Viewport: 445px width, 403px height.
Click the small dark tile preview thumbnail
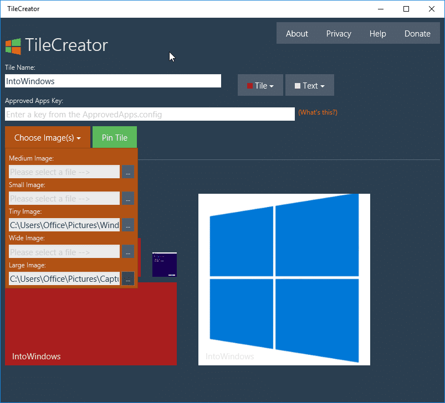pyautogui.click(x=165, y=265)
